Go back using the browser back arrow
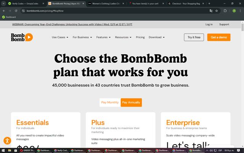 (4, 11)
